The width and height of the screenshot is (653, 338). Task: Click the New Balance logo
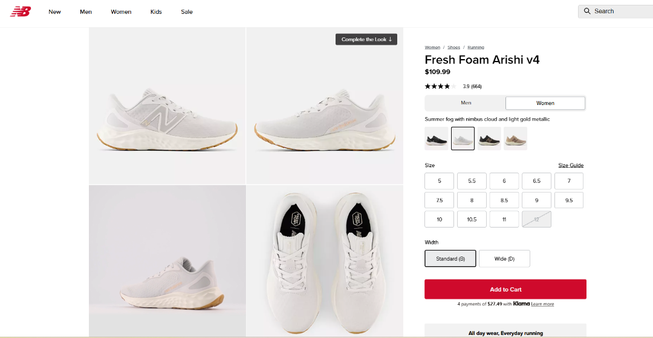21,11
